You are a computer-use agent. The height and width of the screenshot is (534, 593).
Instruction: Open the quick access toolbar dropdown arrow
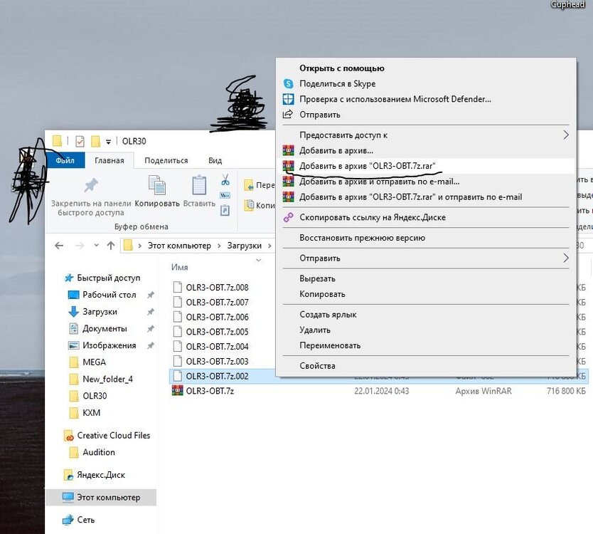click(x=108, y=141)
